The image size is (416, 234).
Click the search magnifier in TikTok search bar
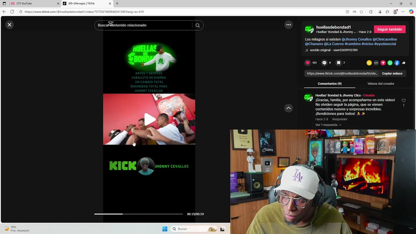pos(198,25)
